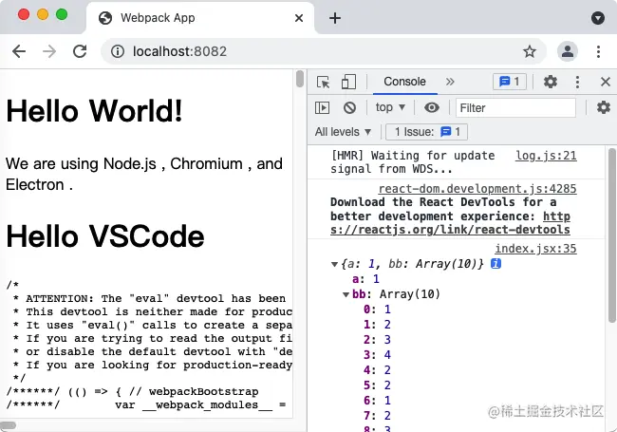Toggle the device toolbar
Viewport: 617px width, 432px height.
348,82
